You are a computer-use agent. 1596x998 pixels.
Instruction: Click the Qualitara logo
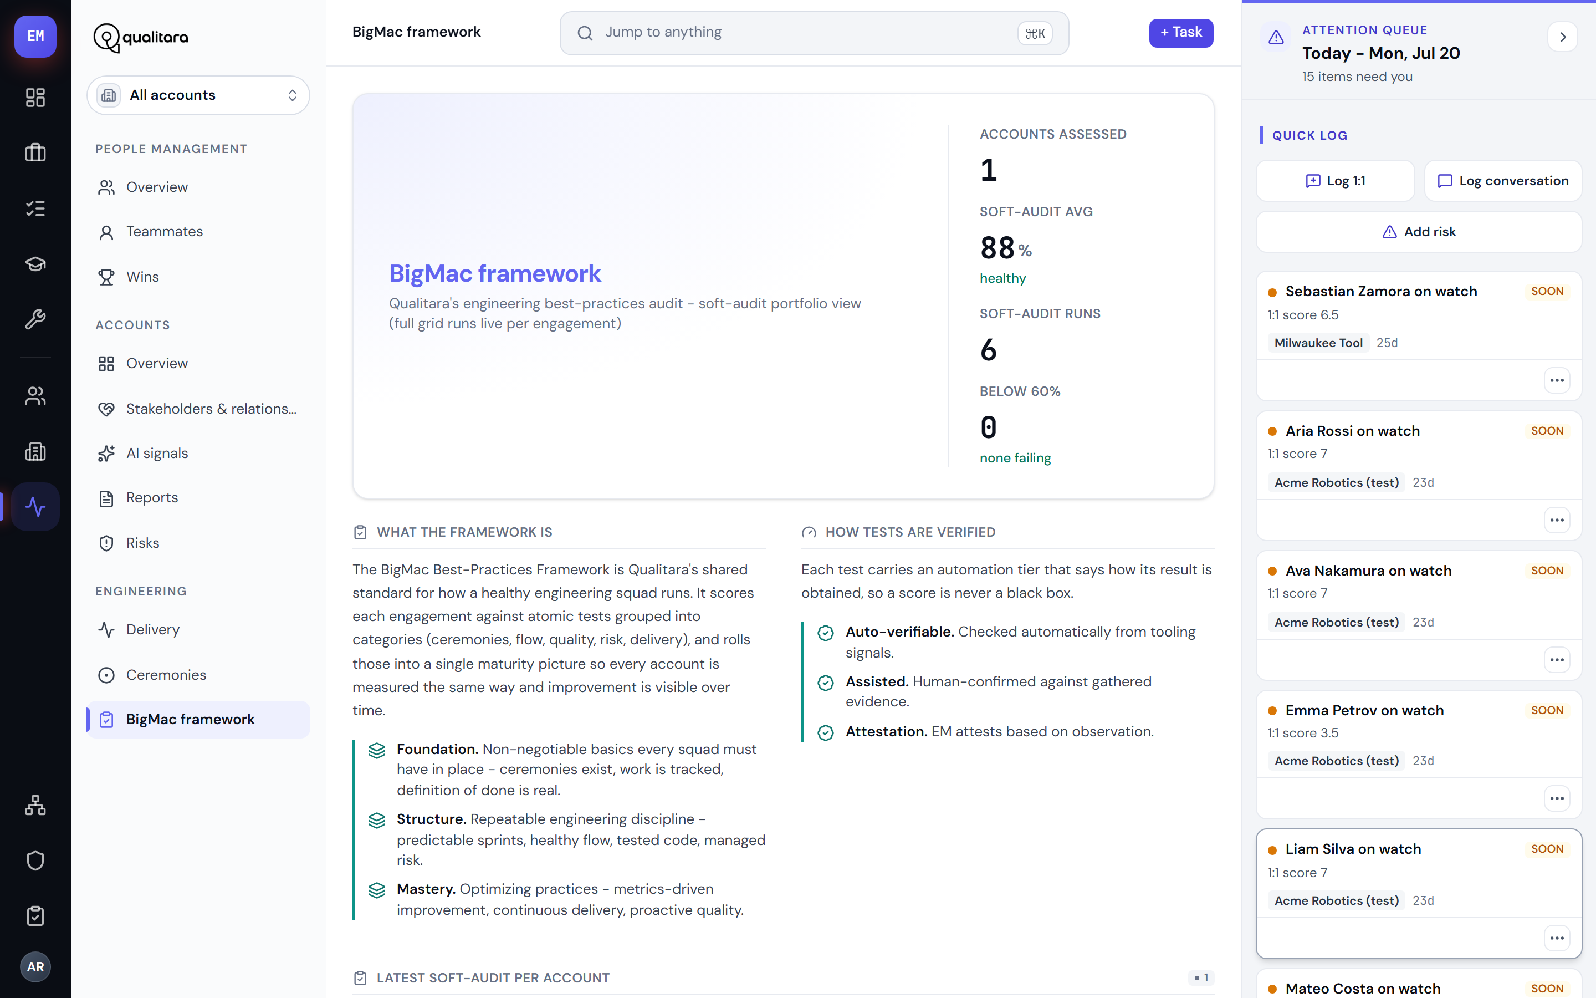(140, 38)
